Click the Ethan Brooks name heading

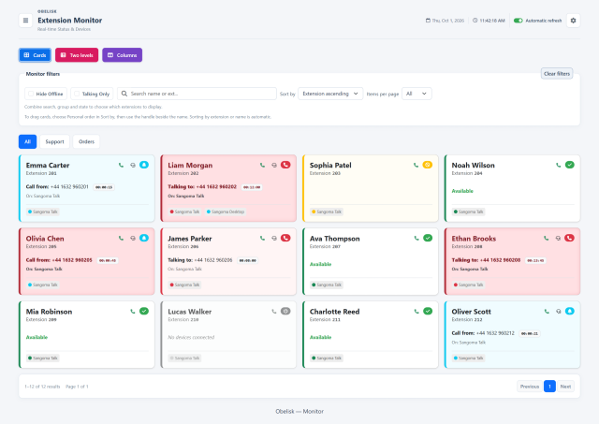(474, 239)
